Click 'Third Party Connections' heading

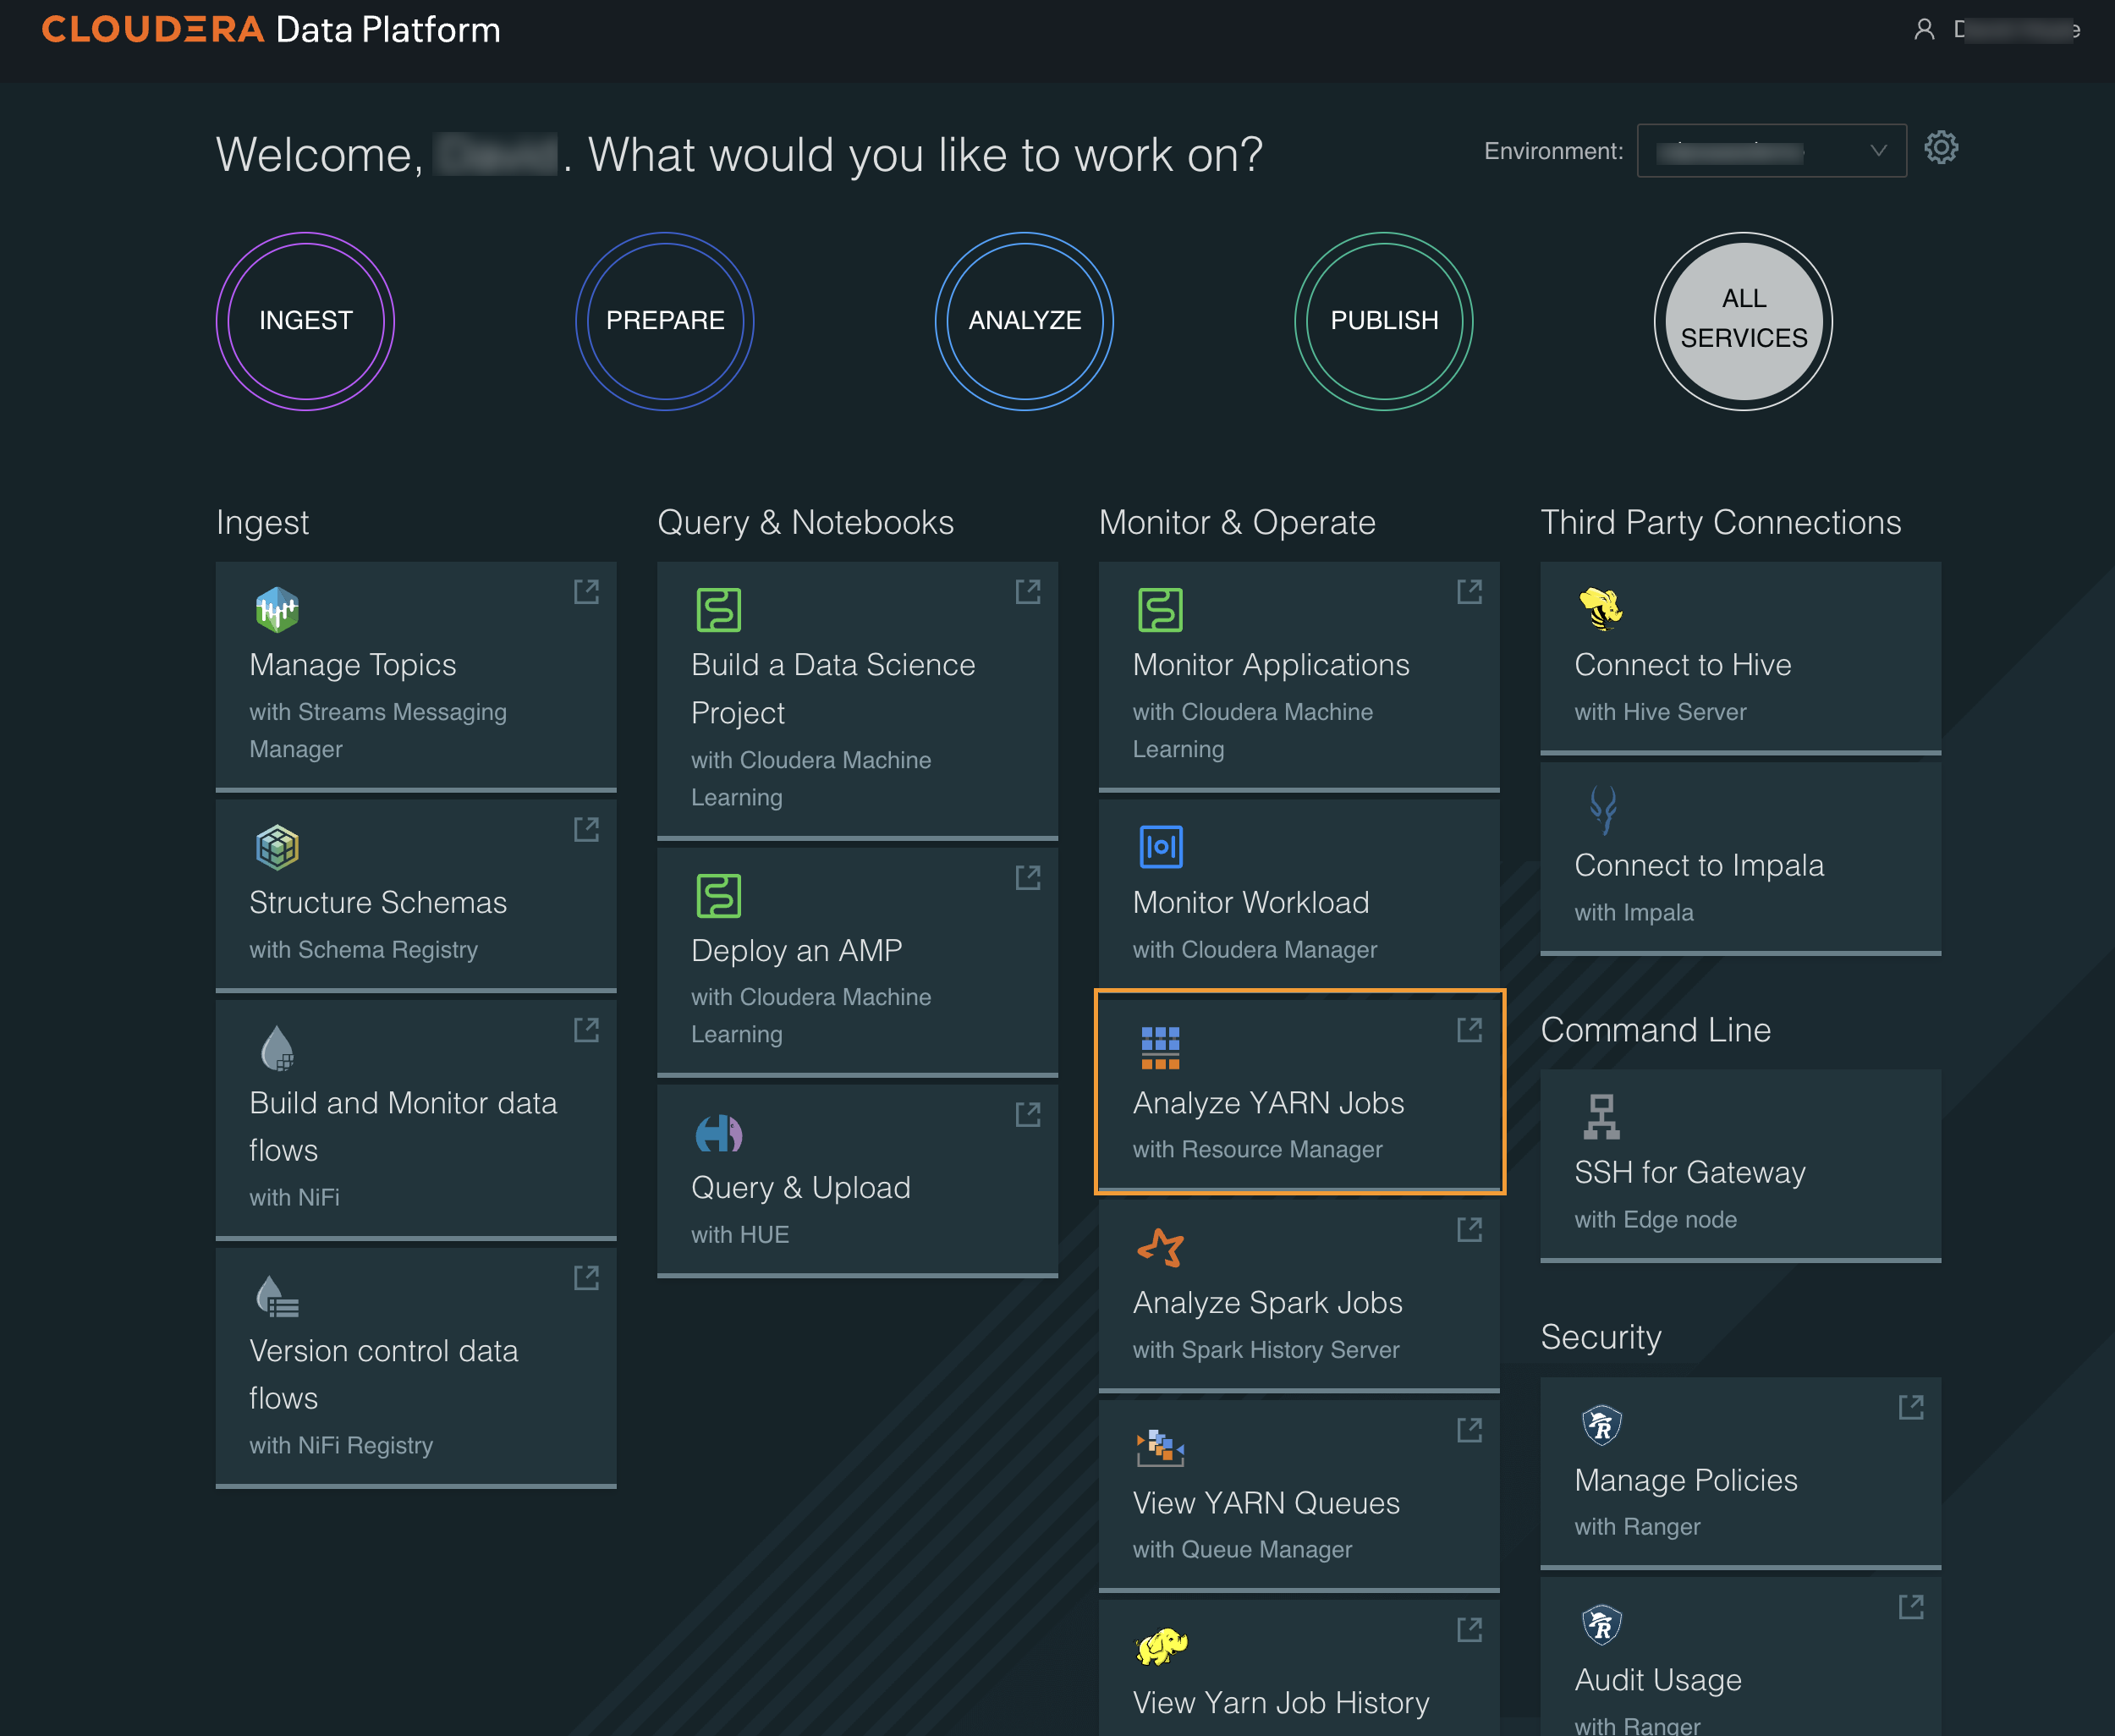pyautogui.click(x=1720, y=522)
